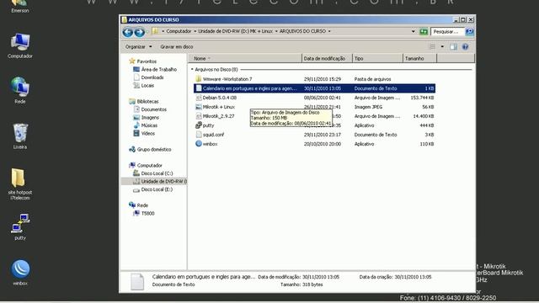Viewport: 539px width, 303px height.
Task: Open Disco Local (C:) in sidebar
Action: tap(157, 173)
